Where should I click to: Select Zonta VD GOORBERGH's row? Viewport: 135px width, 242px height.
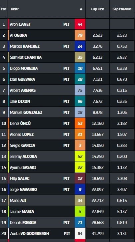(67, 233)
